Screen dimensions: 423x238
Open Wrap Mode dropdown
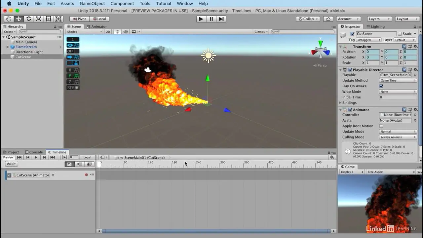(x=398, y=92)
